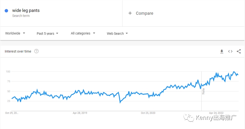The width and height of the screenshot is (245, 129).
Task: Expand the All categories dropdown
Action: (x=83, y=33)
